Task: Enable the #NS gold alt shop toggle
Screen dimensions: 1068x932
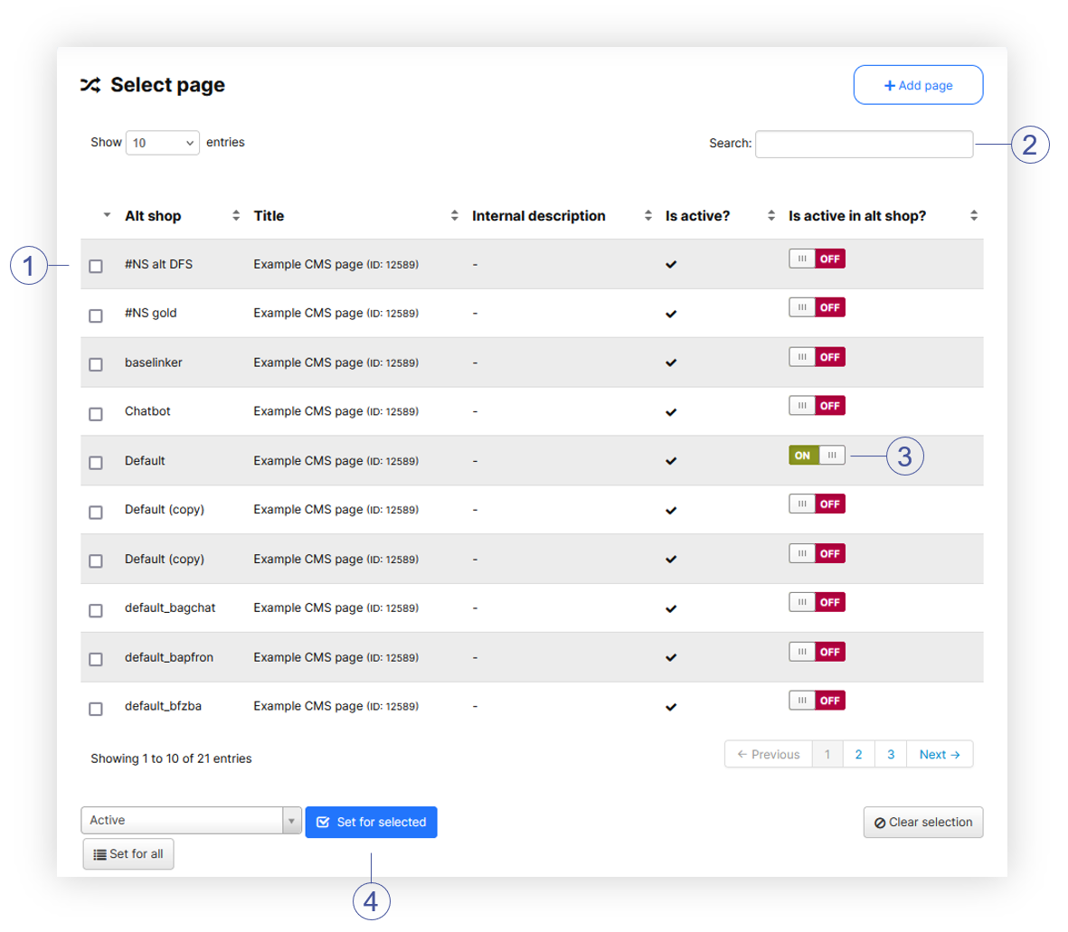Action: (x=817, y=307)
